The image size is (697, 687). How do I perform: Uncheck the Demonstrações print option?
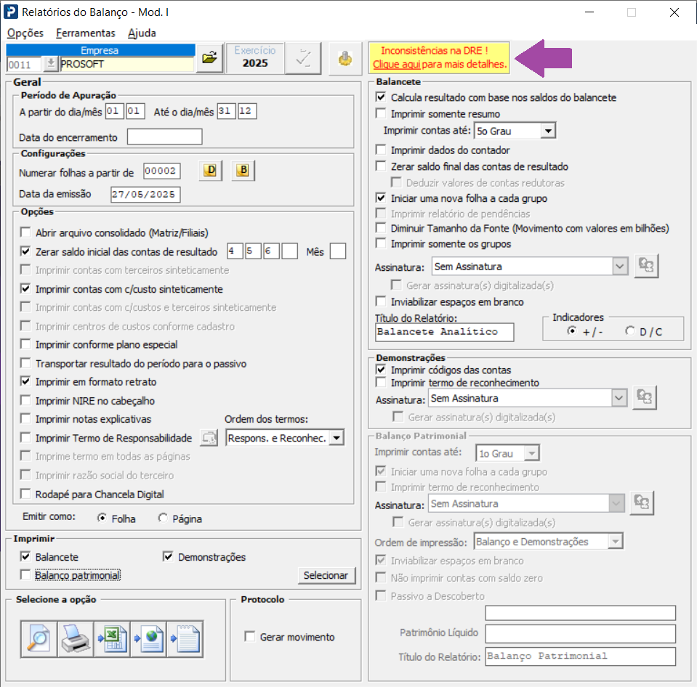(168, 556)
